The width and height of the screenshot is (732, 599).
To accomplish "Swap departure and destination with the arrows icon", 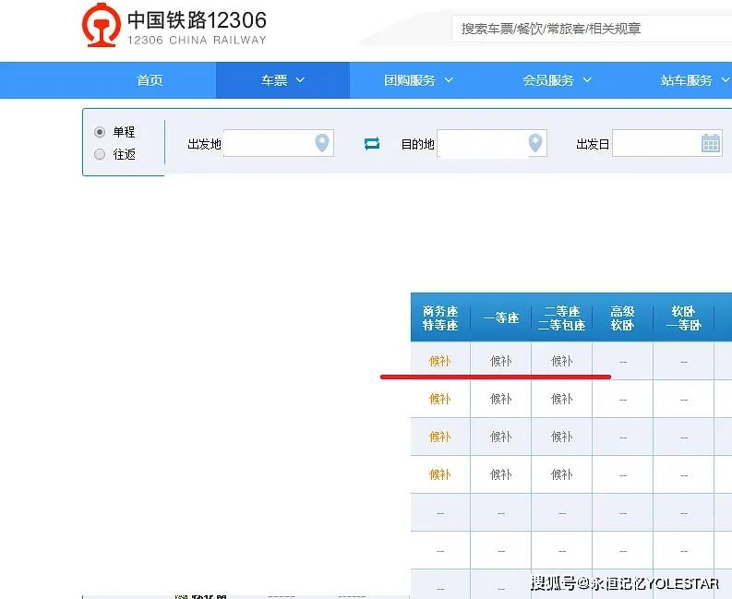I will [372, 143].
